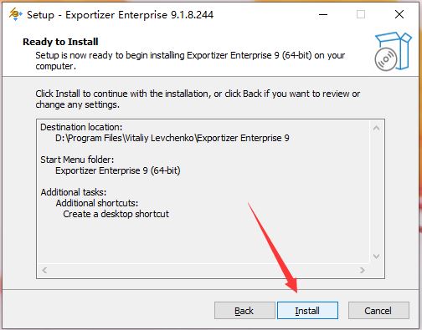Minimize the Setup window

[323, 14]
